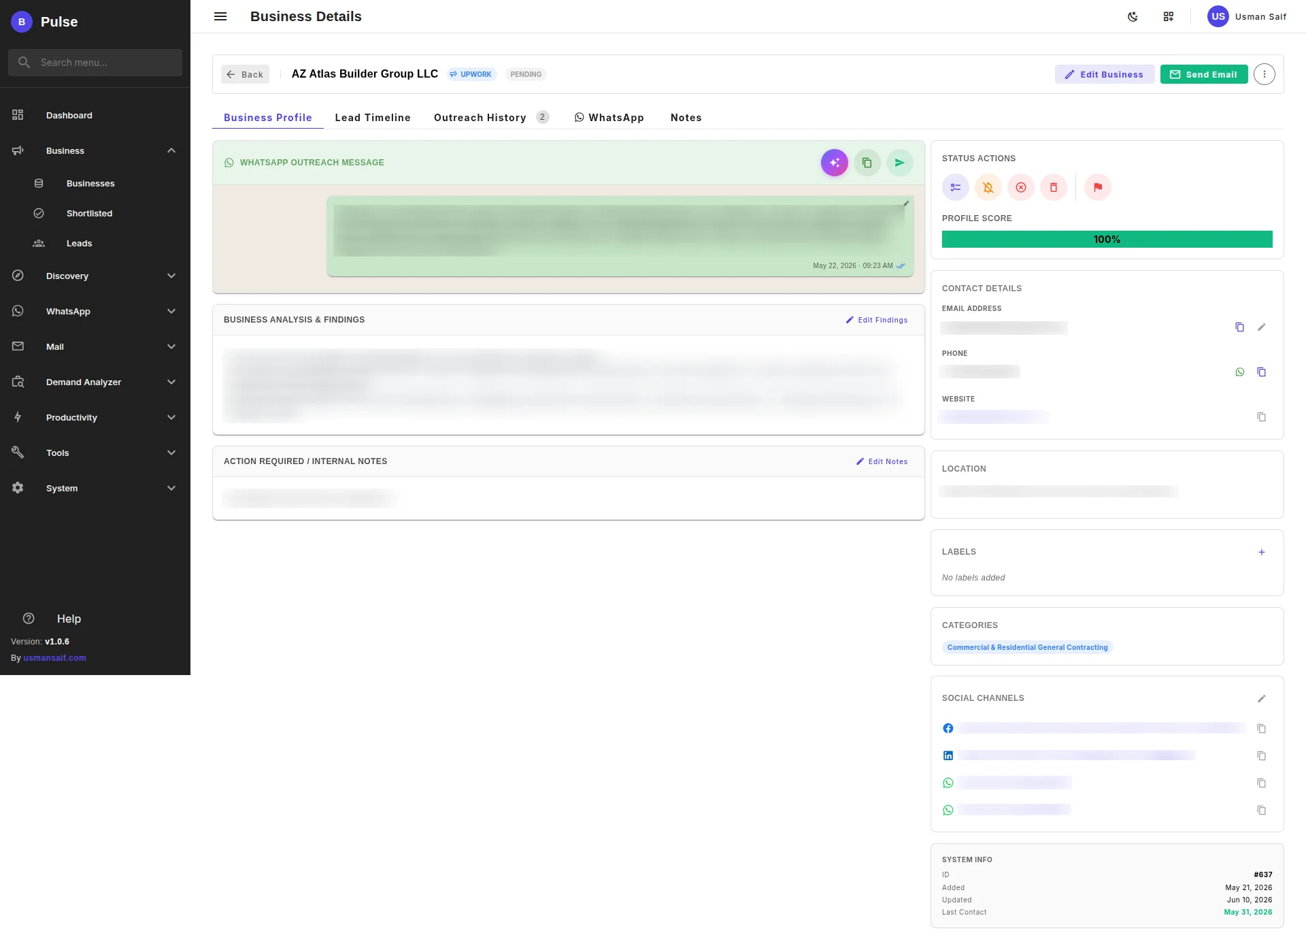Click the PENDING status badge

526,74
